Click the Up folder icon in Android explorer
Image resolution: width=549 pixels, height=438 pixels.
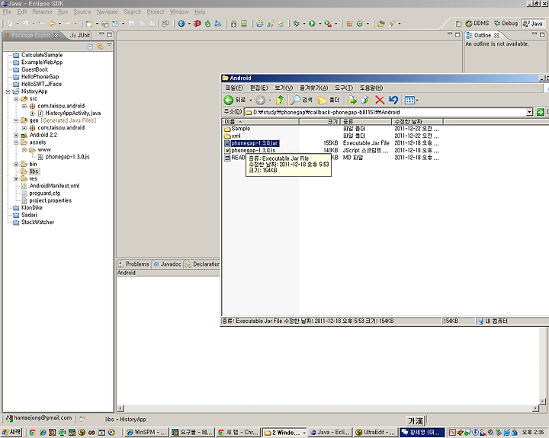click(x=280, y=100)
